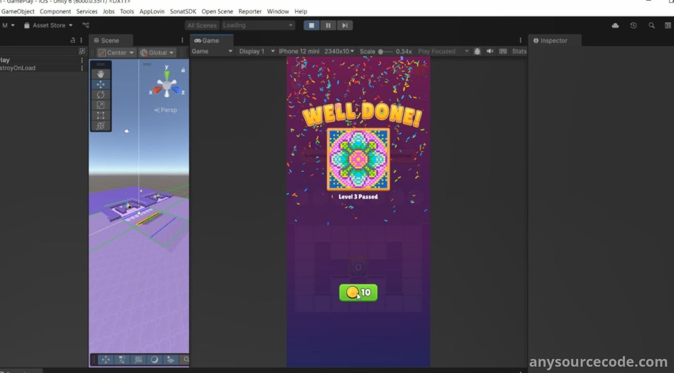Open the iPhone 12 mini resolution dropdown

[x=316, y=51]
